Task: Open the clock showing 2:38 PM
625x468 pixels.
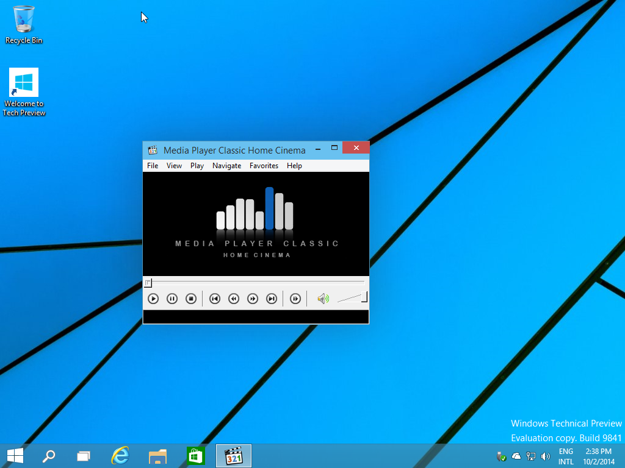Action: [599, 456]
